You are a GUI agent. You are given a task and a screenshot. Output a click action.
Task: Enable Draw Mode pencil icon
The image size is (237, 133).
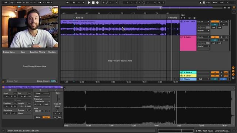pyautogui.click(x=200, y=3)
